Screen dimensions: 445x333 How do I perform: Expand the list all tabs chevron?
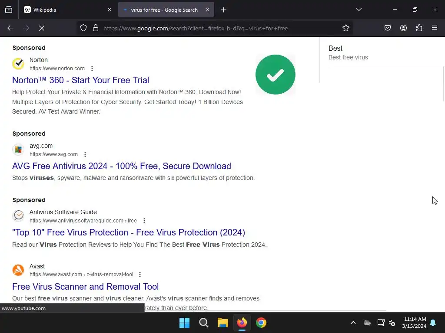[359, 10]
